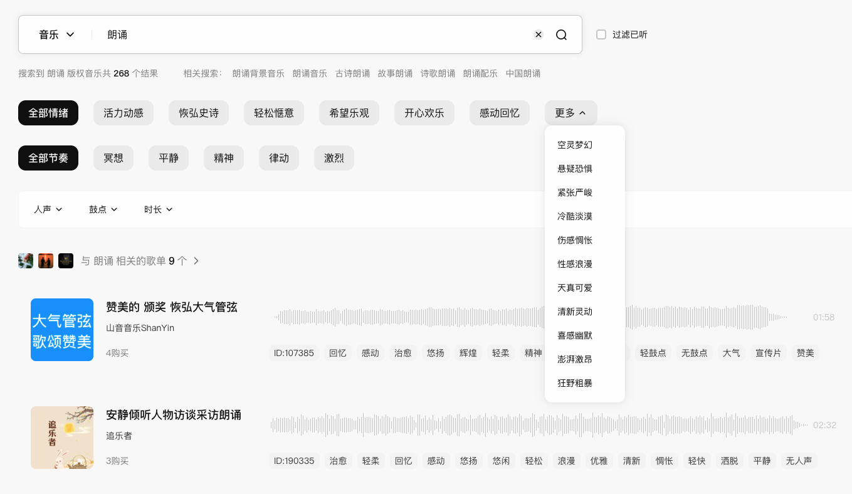Open related search 中国朗诵

523,73
